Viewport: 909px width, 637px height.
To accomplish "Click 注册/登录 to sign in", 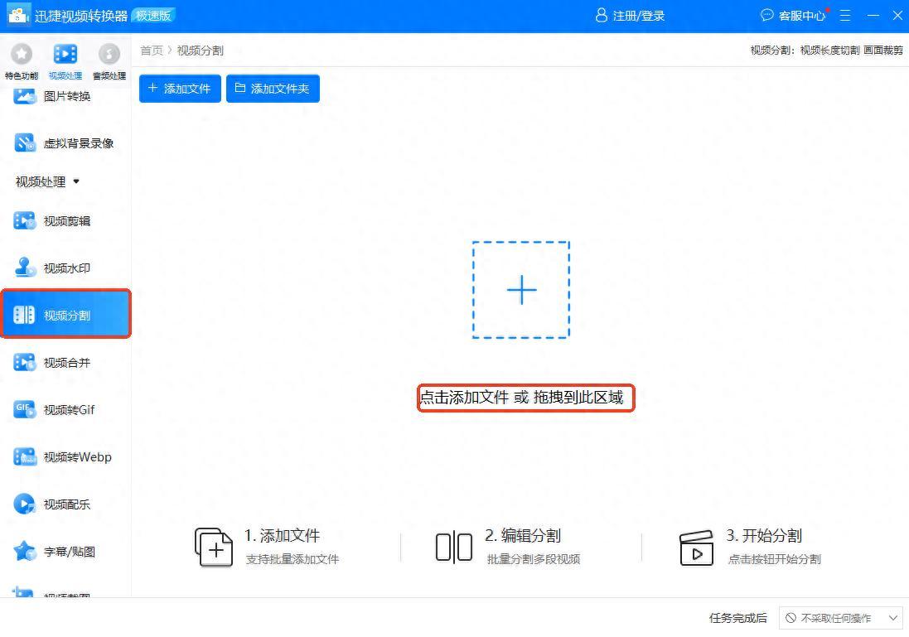I will point(630,16).
